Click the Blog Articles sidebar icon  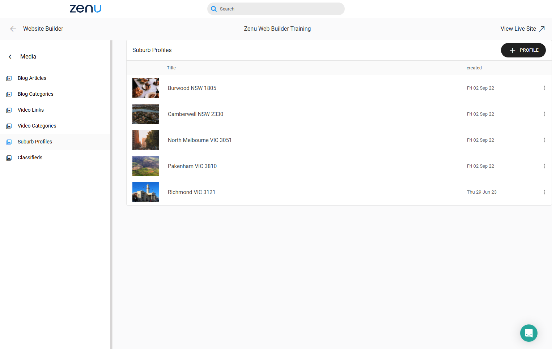9,78
